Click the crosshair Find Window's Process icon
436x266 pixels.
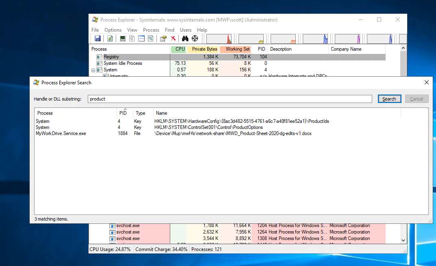(195, 39)
